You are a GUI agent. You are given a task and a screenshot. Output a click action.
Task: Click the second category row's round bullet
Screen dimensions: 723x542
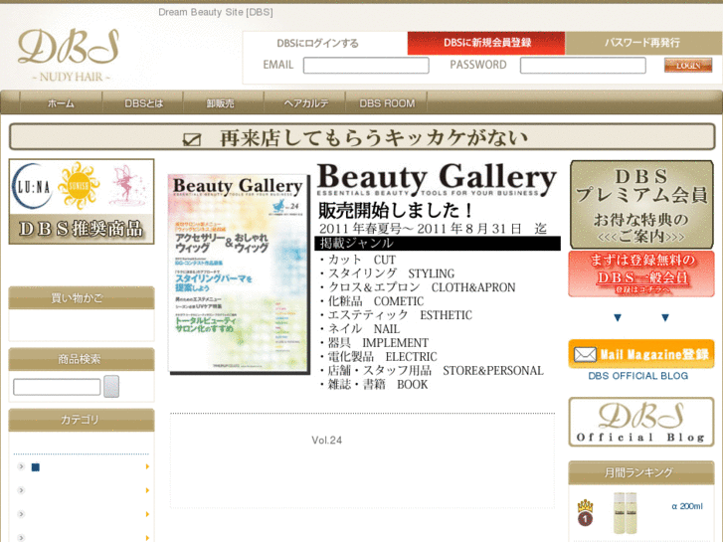[x=21, y=490]
